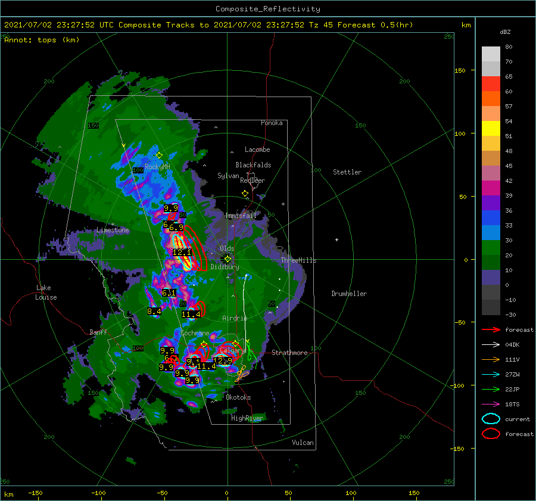The width and height of the screenshot is (536, 501).
Task: Click the yellow diamond marker below Cochrane
Action: click(x=204, y=344)
